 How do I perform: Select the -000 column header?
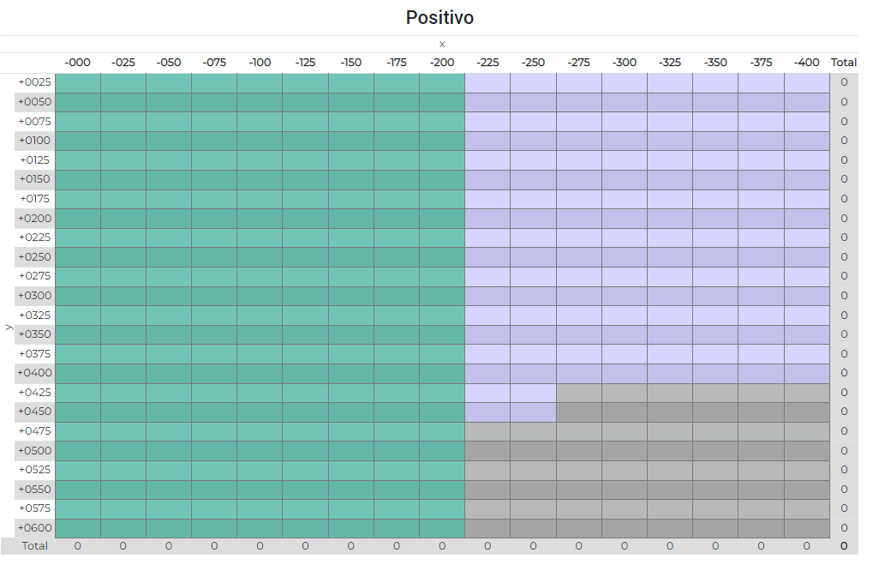tap(77, 63)
